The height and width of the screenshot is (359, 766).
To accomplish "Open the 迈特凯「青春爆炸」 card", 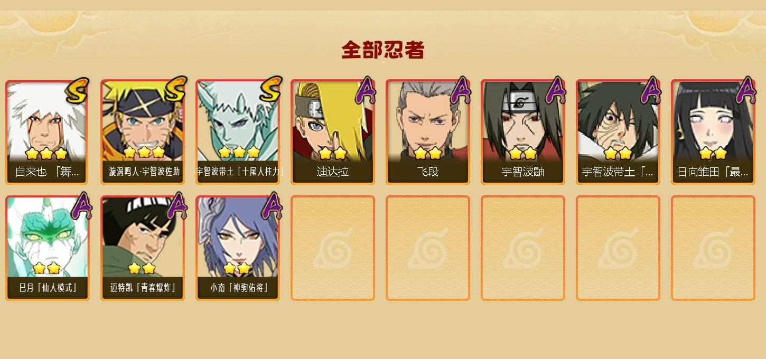I will [143, 248].
